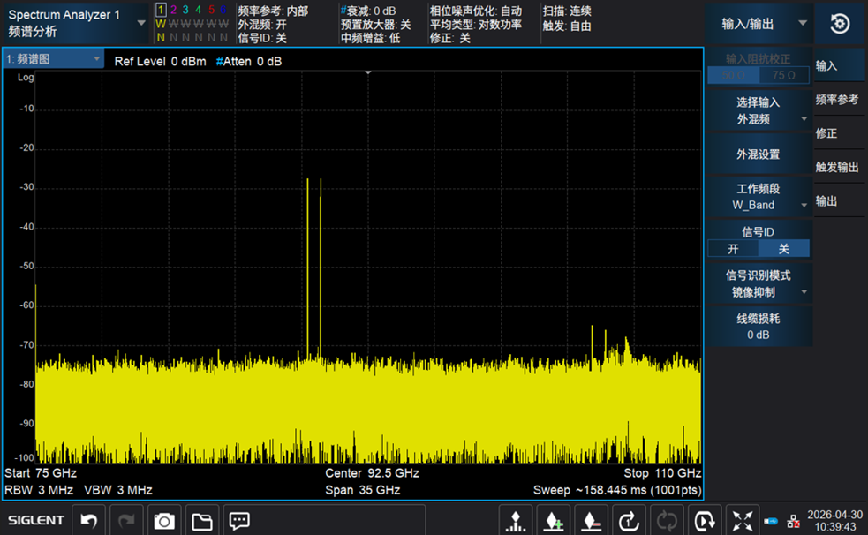868x535 pixels.
Task: Open the 选择输入 外混频 dropdown
Action: pos(759,110)
